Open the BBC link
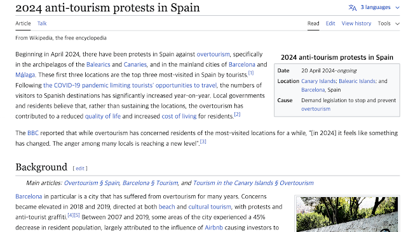 [33, 133]
